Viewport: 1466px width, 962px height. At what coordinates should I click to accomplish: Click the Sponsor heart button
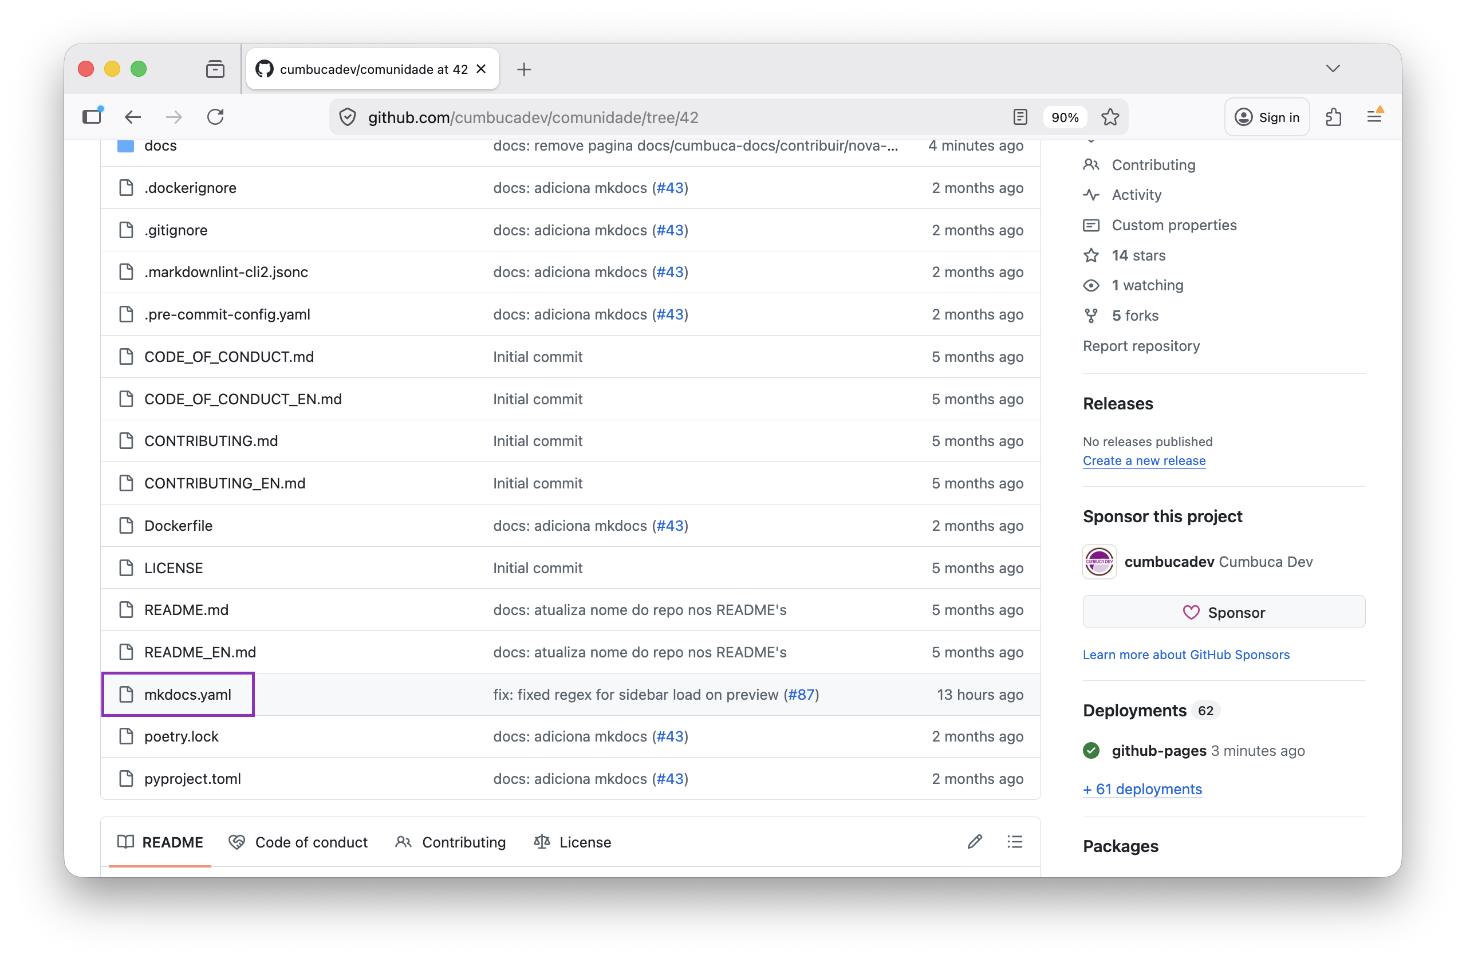tap(1224, 613)
